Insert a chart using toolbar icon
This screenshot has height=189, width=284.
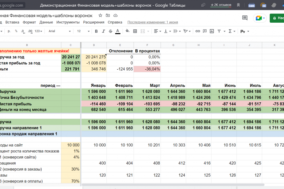(x=212, y=31)
